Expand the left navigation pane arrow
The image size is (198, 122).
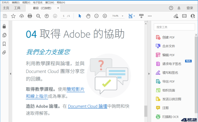pyautogui.click(x=10, y=74)
